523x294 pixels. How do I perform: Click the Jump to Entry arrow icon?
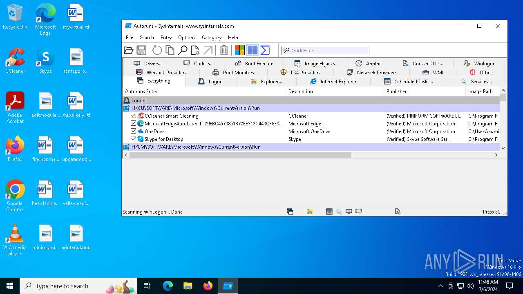[208, 50]
